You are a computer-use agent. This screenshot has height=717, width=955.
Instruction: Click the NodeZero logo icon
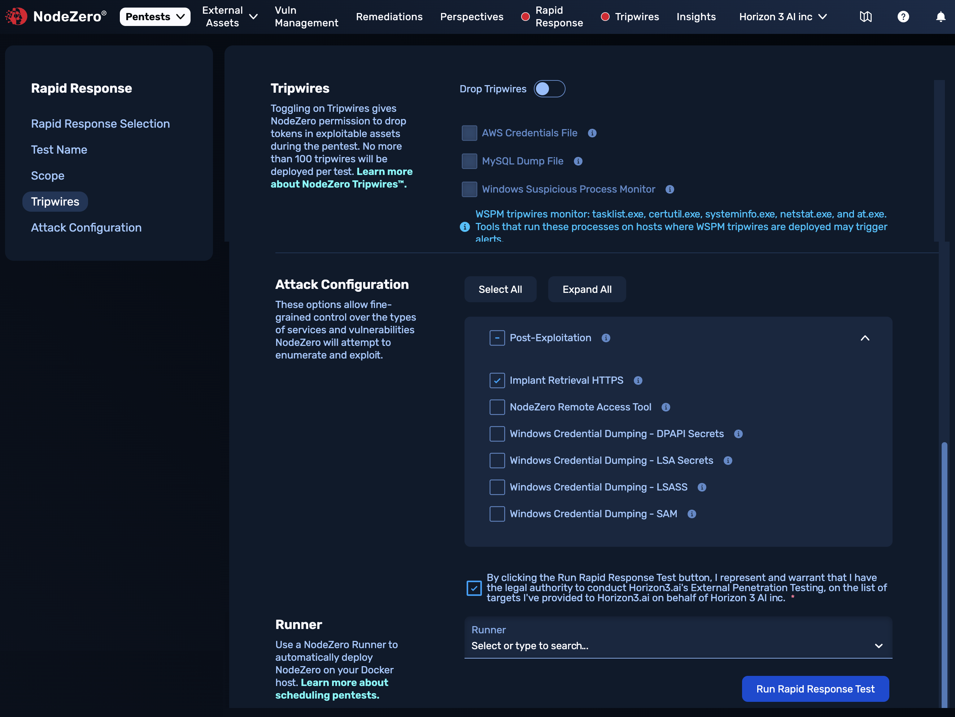[16, 16]
